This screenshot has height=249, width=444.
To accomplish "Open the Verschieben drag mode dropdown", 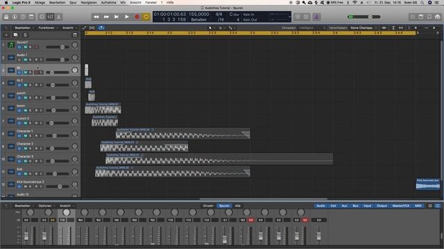I will click(364, 28).
